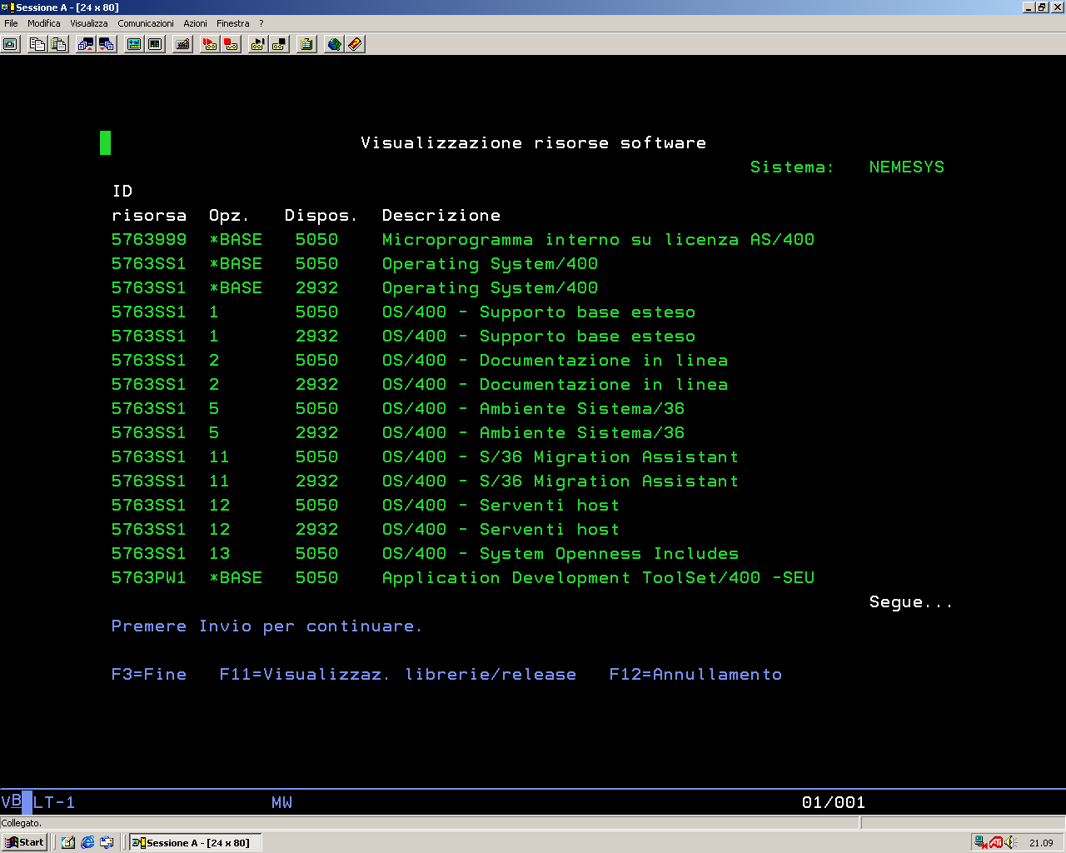Viewport: 1066px width, 853px height.
Task: Click the green cursor block in terminal
Action: click(105, 142)
